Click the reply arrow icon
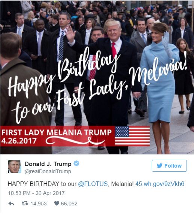The image size is (194, 214). pyautogui.click(x=11, y=204)
